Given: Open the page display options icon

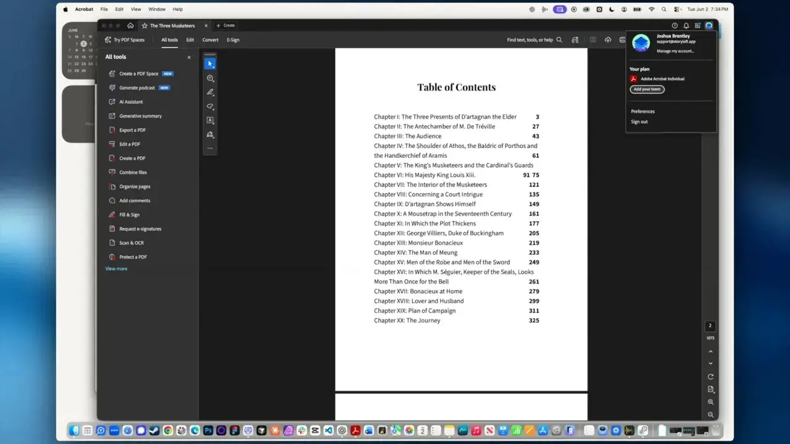Looking at the screenshot, I should coord(710,390).
